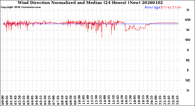Click the 01:45 time label

(16, 100)
